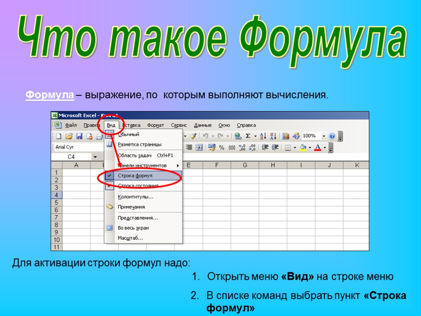Choose Область задач Ctrl+F1 menu item
This screenshot has height=316, width=421.
[x=143, y=155]
